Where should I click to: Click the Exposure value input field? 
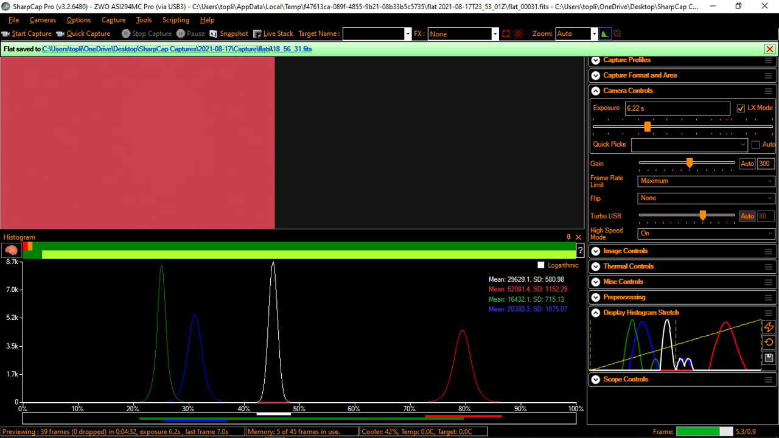[677, 108]
